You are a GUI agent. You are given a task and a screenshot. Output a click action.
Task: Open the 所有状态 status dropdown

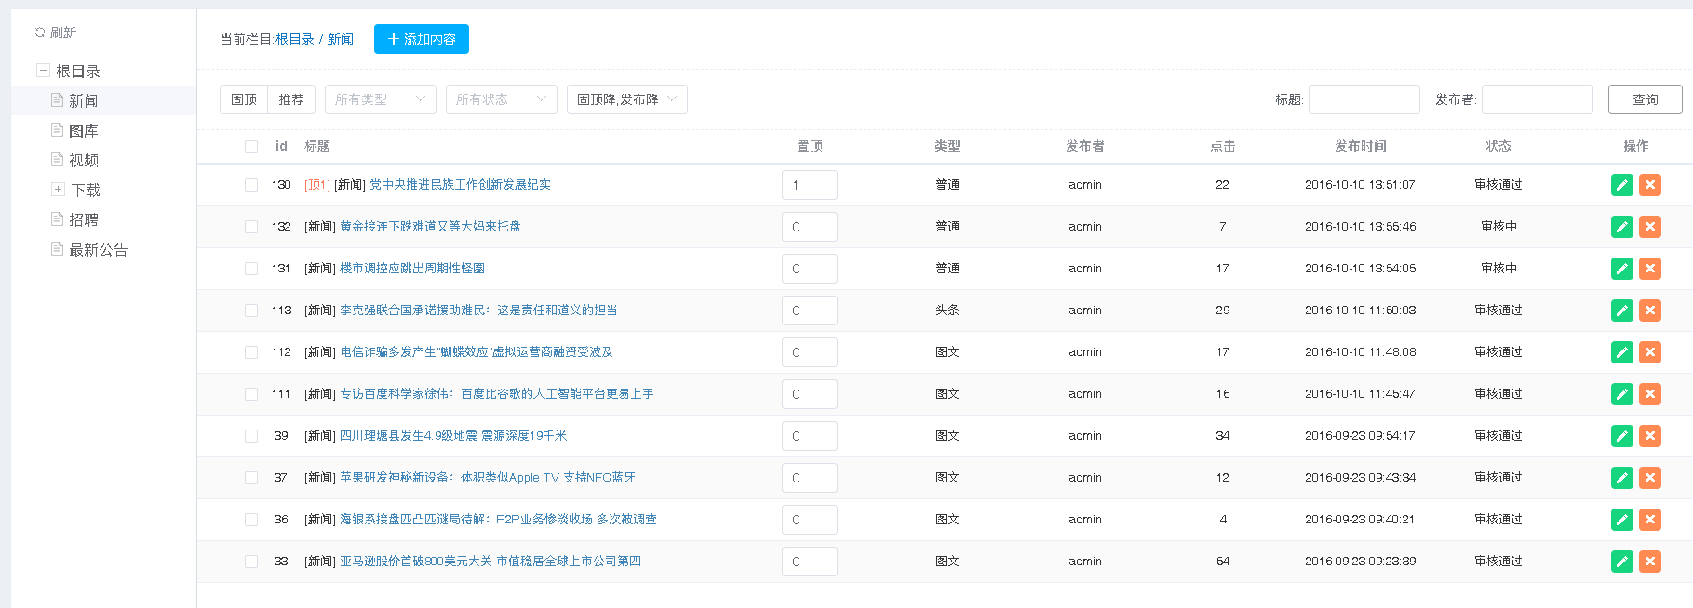pyautogui.click(x=502, y=99)
